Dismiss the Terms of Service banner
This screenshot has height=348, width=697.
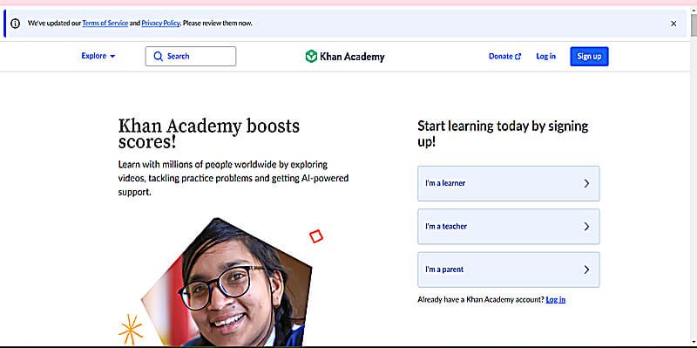click(673, 24)
